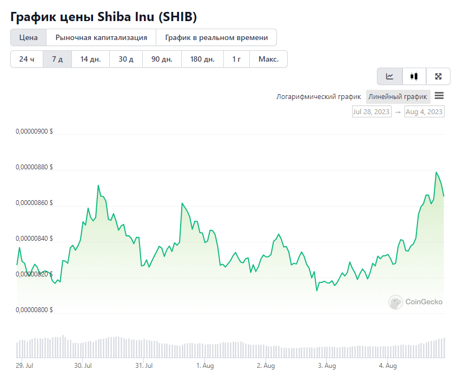
Task: Edit the Aug 4, 2023 end date
Action: 425,111
